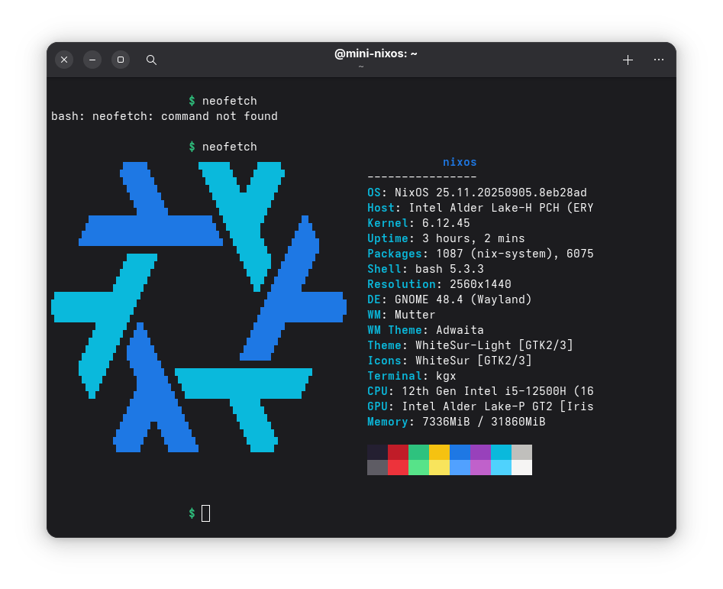Screen dimensions: 723x589
Task: Click the Uptime line '3 hours, 2 mins'
Action: pyautogui.click(x=446, y=238)
